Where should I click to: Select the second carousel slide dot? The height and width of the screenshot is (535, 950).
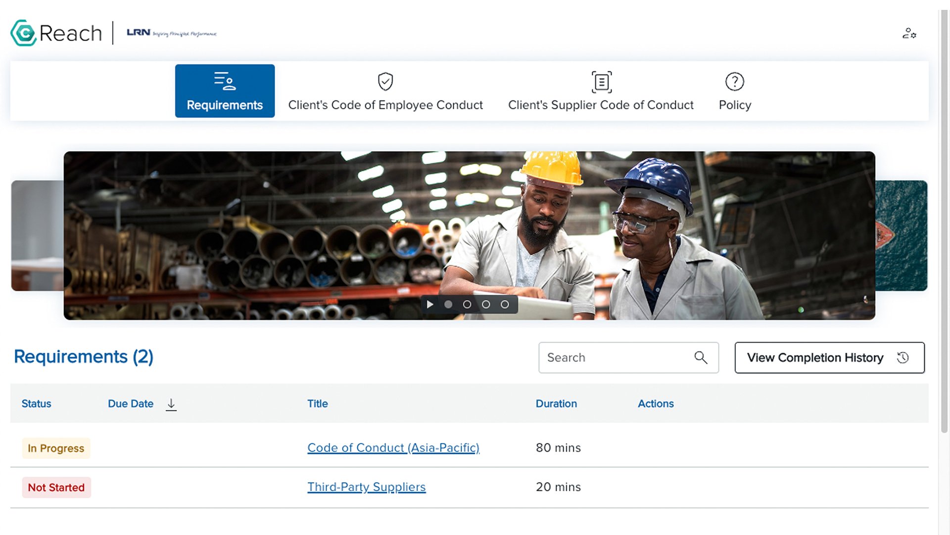pos(467,305)
